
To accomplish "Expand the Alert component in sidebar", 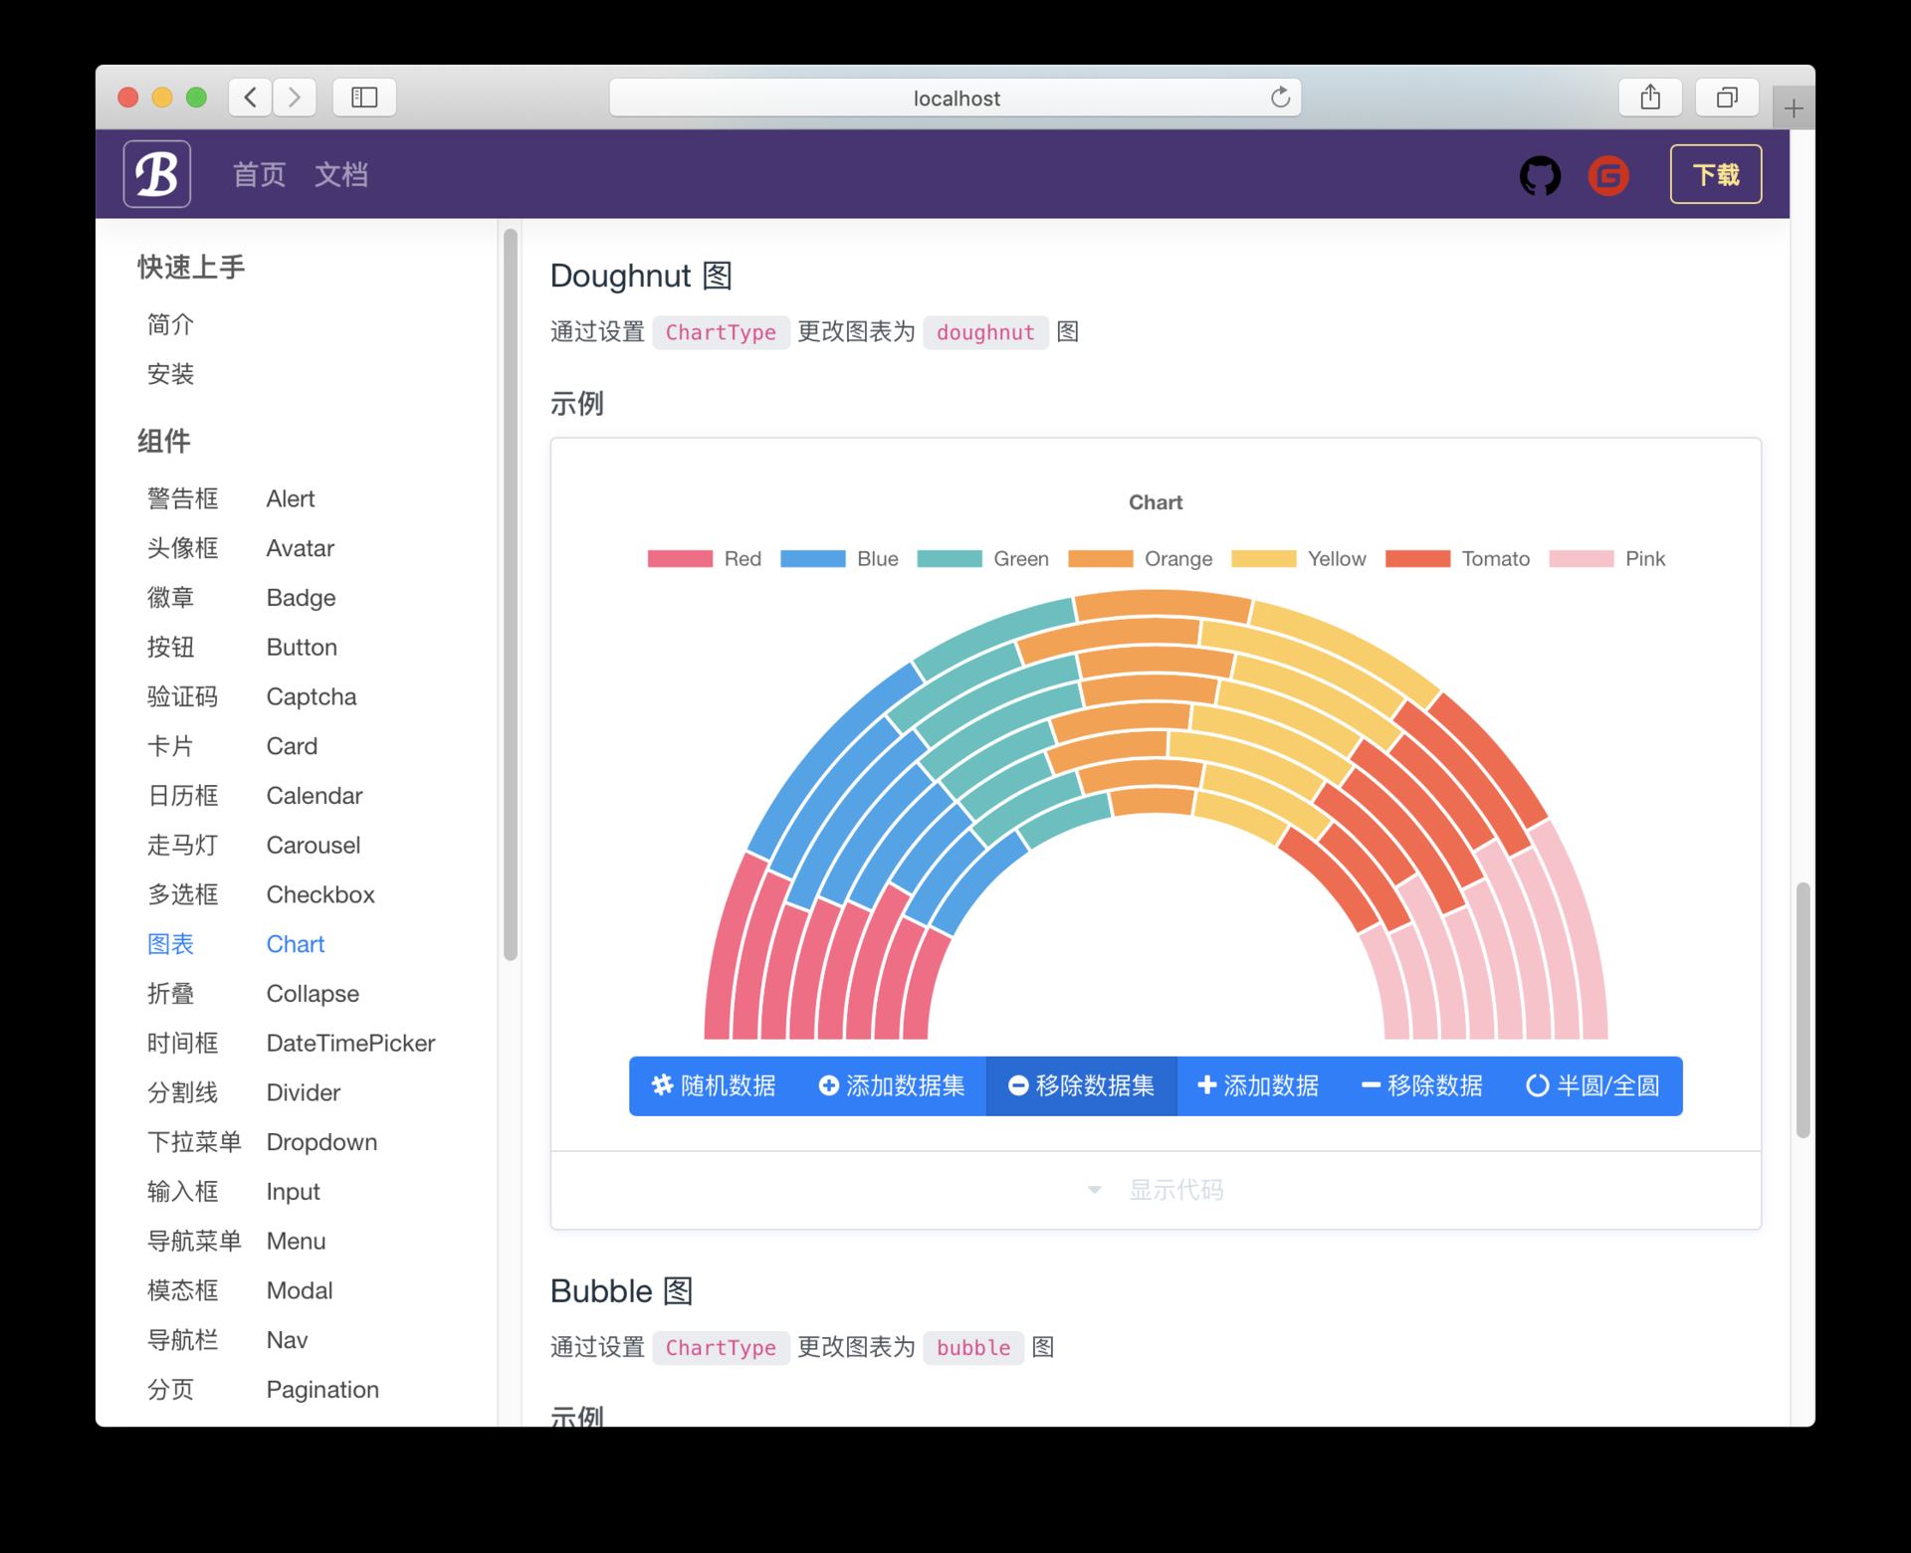I will point(291,497).
